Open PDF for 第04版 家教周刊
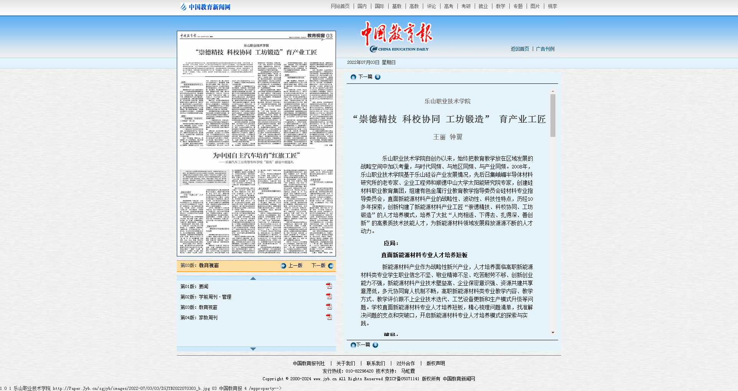This screenshot has height=391, width=738. click(x=329, y=317)
